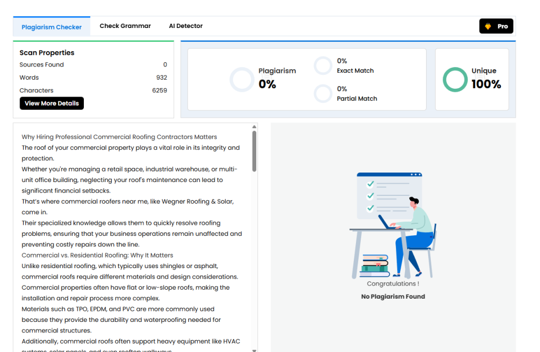The width and height of the screenshot is (540, 352).
Task: Click the 'Commercial vs. Residential Roofing' heading
Action: [97, 255]
